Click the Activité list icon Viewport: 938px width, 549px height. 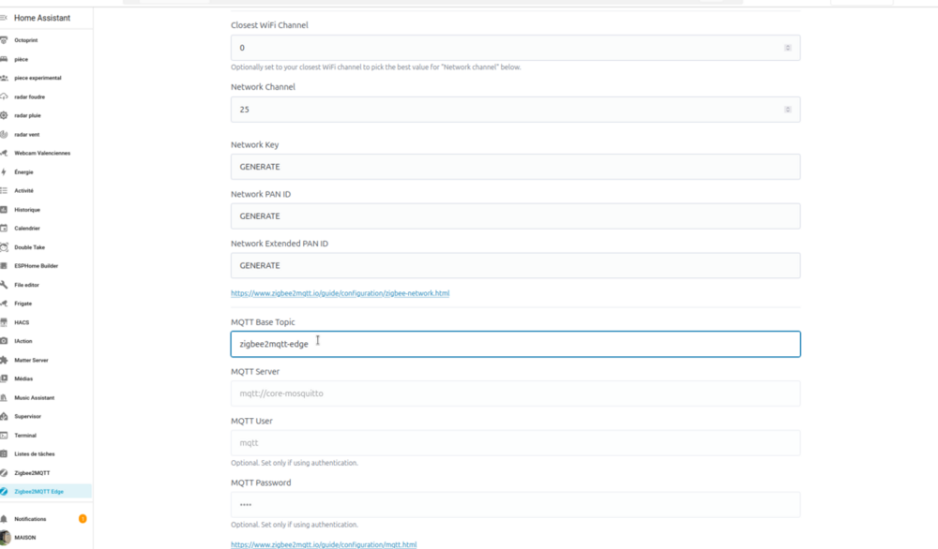[4, 190]
